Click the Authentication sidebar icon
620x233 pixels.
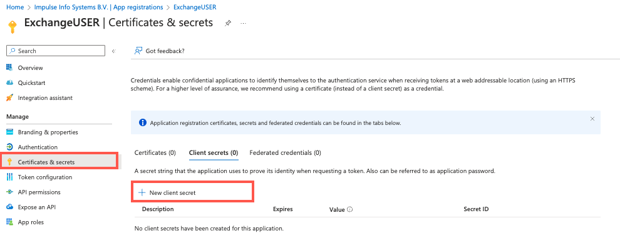(x=10, y=147)
